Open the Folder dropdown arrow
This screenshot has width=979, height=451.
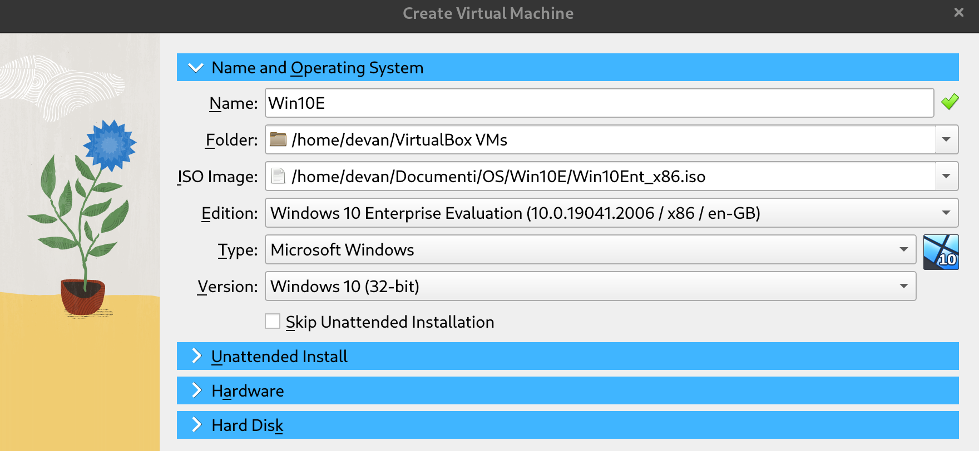(x=946, y=139)
